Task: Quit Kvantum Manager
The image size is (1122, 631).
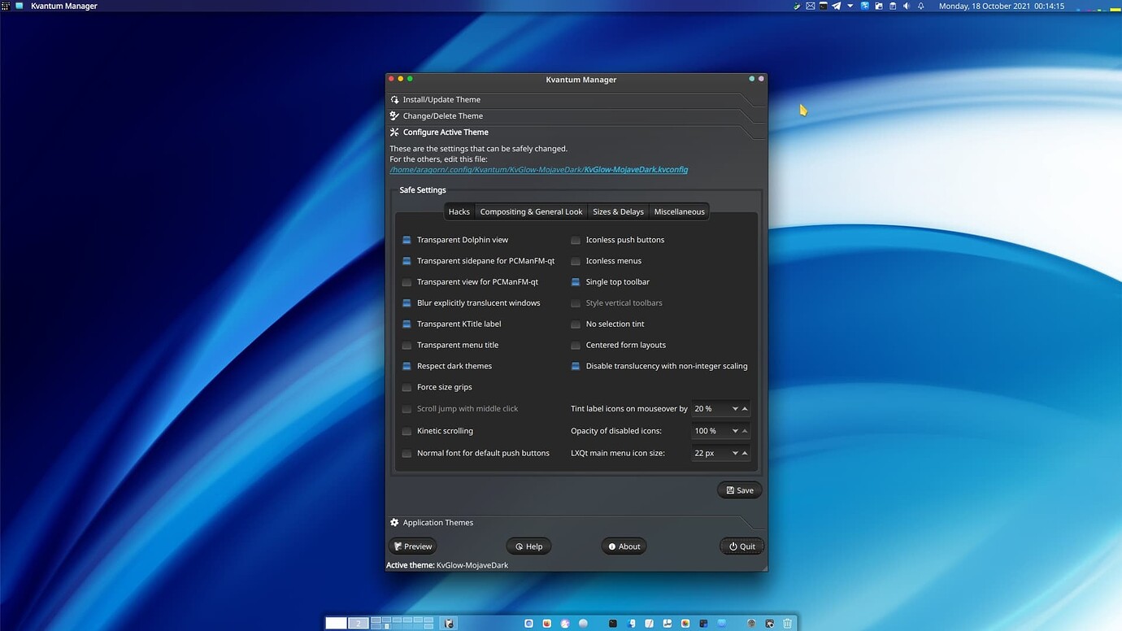Action: click(x=742, y=546)
